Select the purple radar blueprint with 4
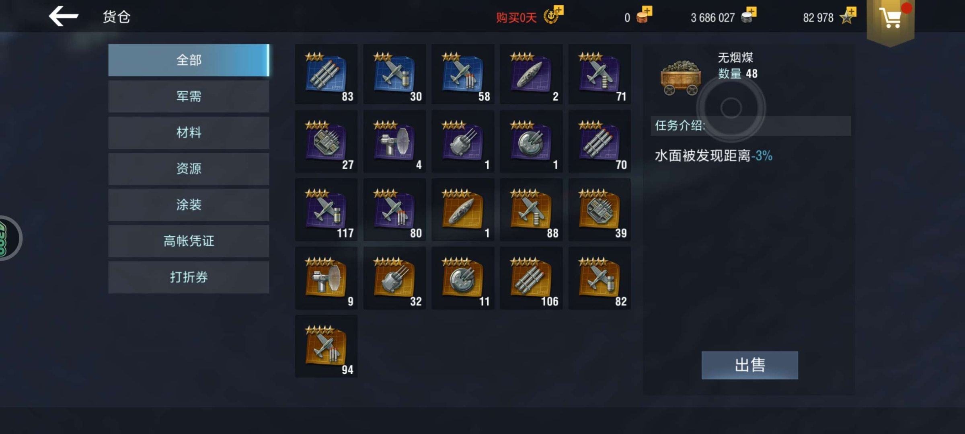965x434 pixels. pos(394,142)
